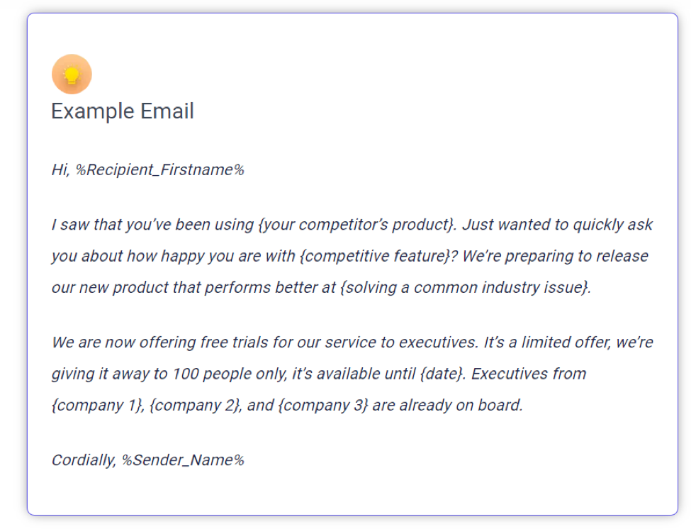691x529 pixels.
Task: Click the {competitive feature} placeholder
Action: (376, 256)
